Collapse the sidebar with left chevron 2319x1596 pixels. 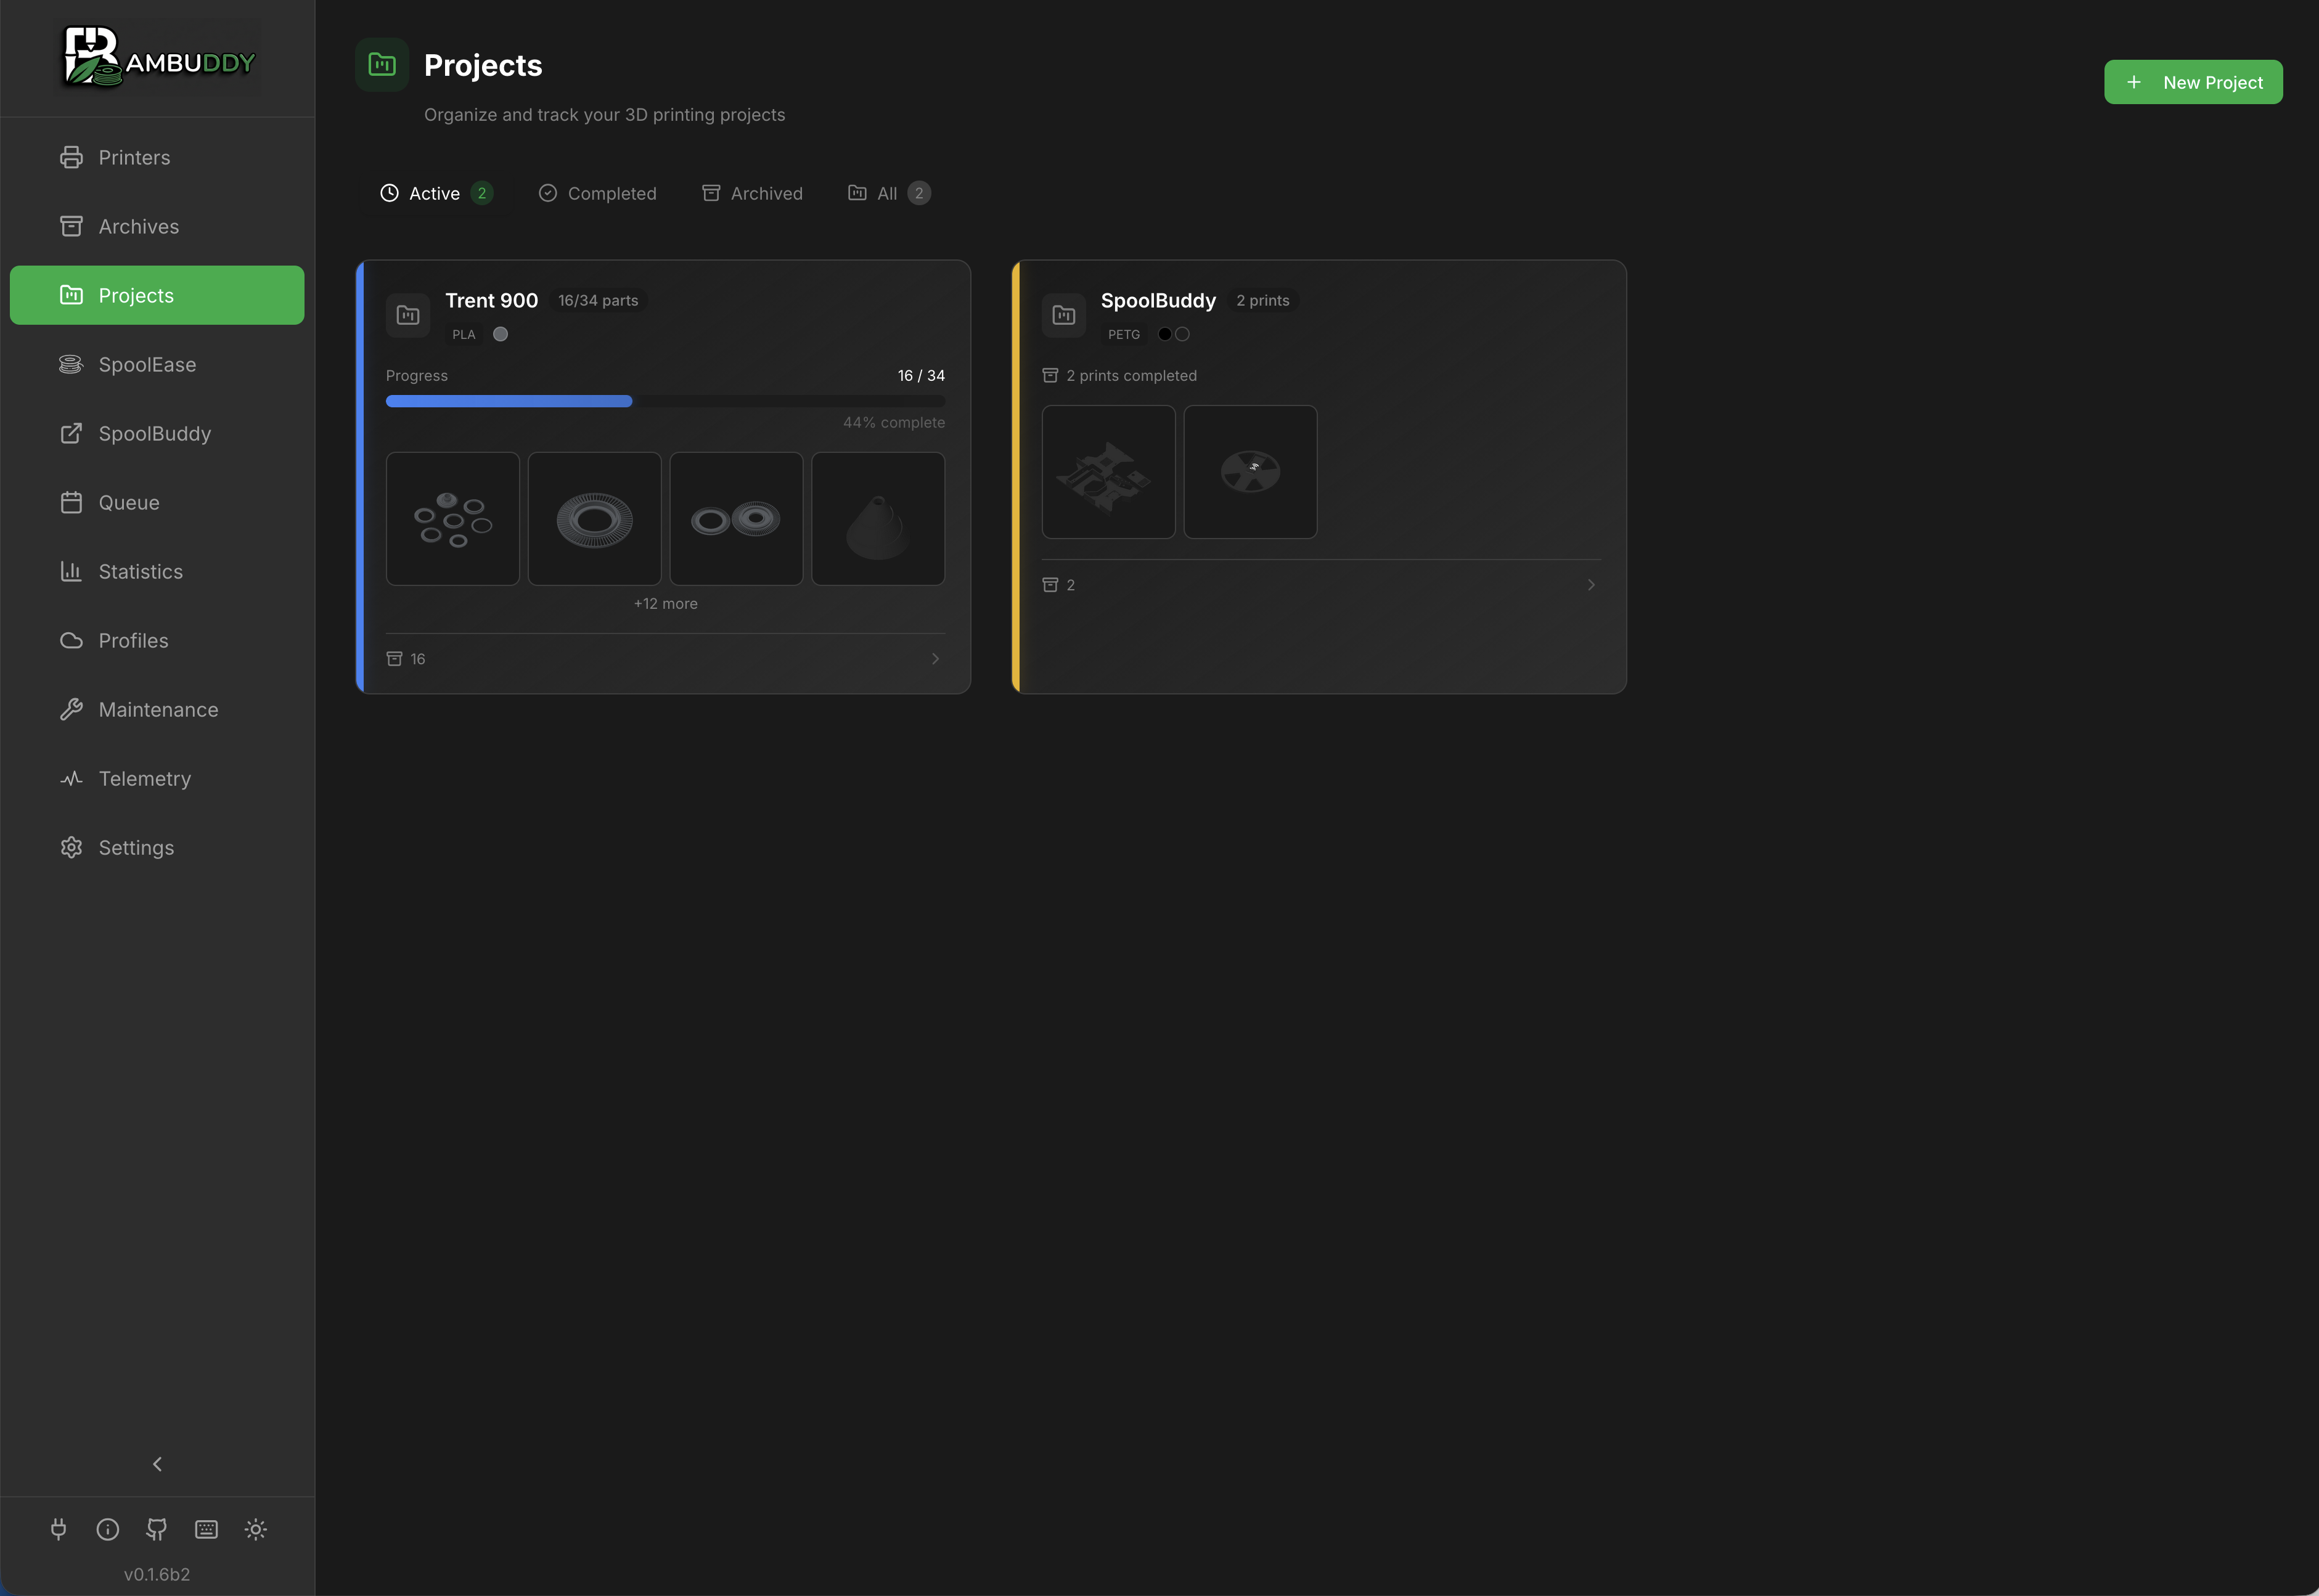point(157,1464)
